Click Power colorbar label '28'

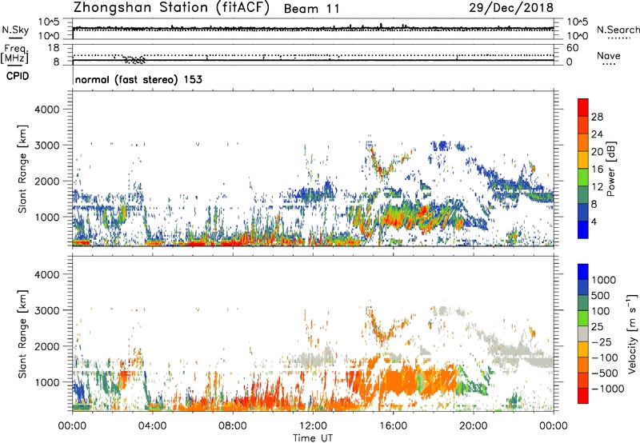(x=597, y=117)
